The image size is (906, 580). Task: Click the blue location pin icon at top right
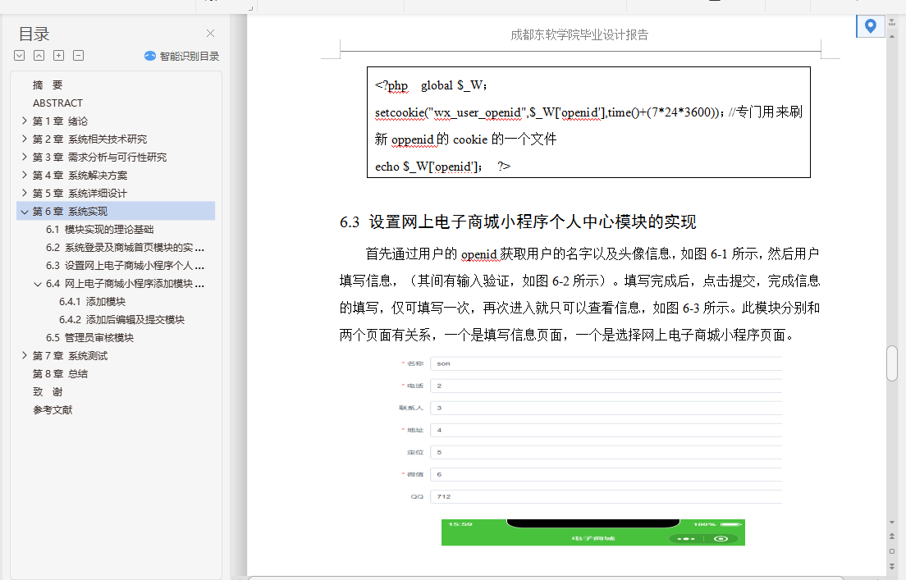coord(870,26)
